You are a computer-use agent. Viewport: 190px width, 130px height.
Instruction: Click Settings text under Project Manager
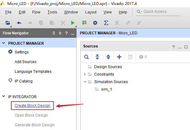point(22,52)
